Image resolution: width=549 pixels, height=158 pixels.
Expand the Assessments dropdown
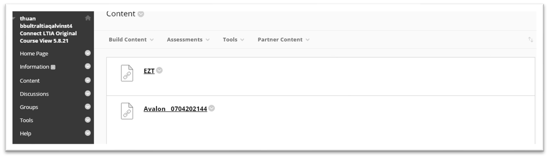pyautogui.click(x=188, y=40)
